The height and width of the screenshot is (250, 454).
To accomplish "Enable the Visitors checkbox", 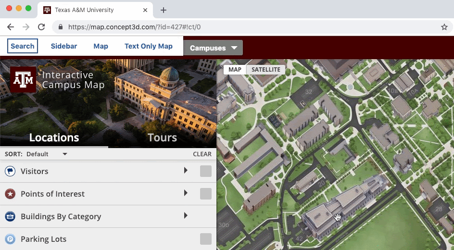I will pos(205,171).
